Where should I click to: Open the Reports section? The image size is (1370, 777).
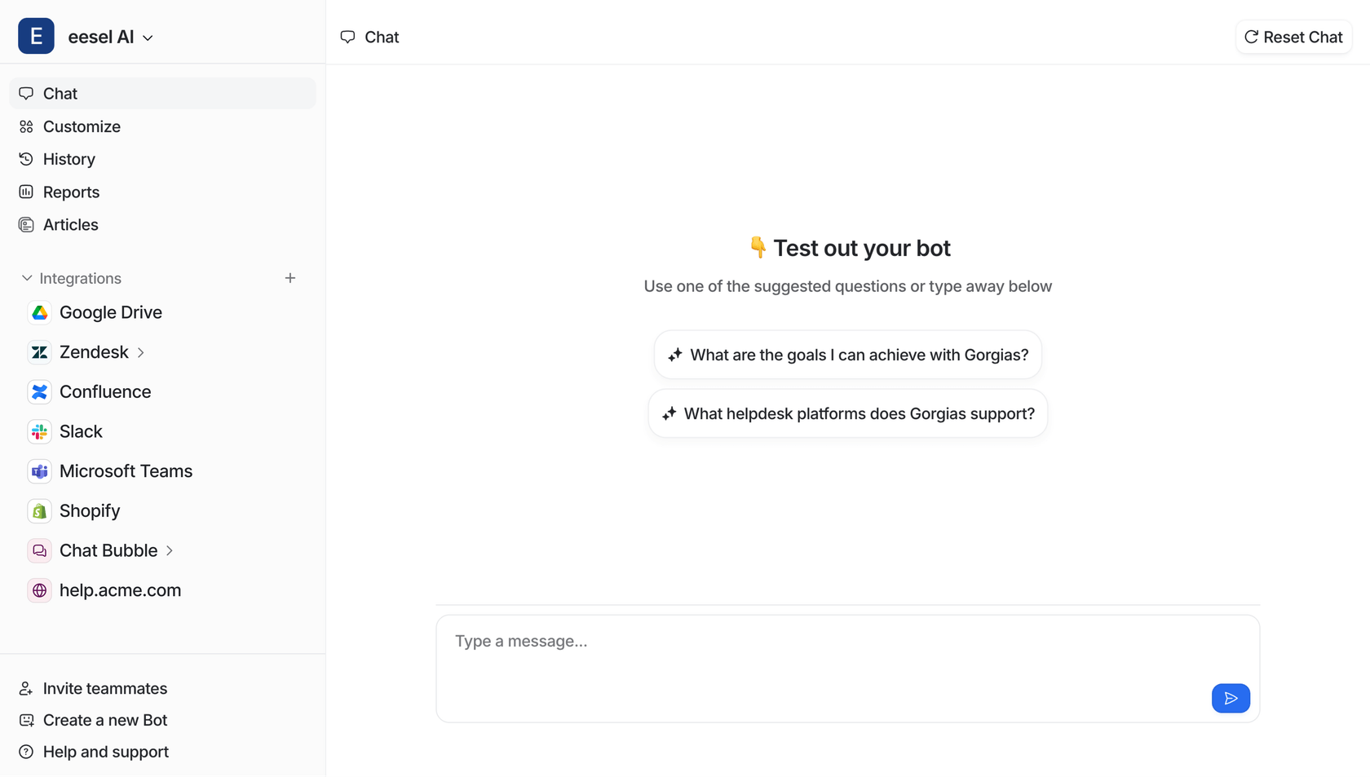point(71,192)
